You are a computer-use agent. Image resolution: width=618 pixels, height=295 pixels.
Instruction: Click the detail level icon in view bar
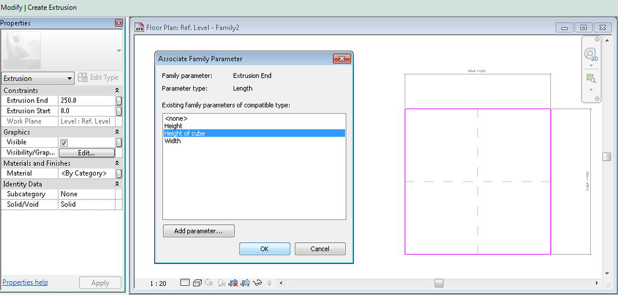185,283
